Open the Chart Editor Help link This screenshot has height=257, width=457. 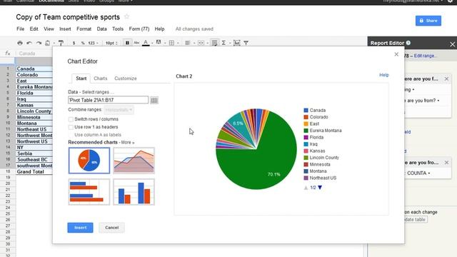(384, 75)
